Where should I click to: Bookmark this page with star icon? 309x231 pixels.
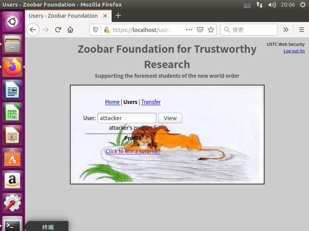[x=211, y=30]
